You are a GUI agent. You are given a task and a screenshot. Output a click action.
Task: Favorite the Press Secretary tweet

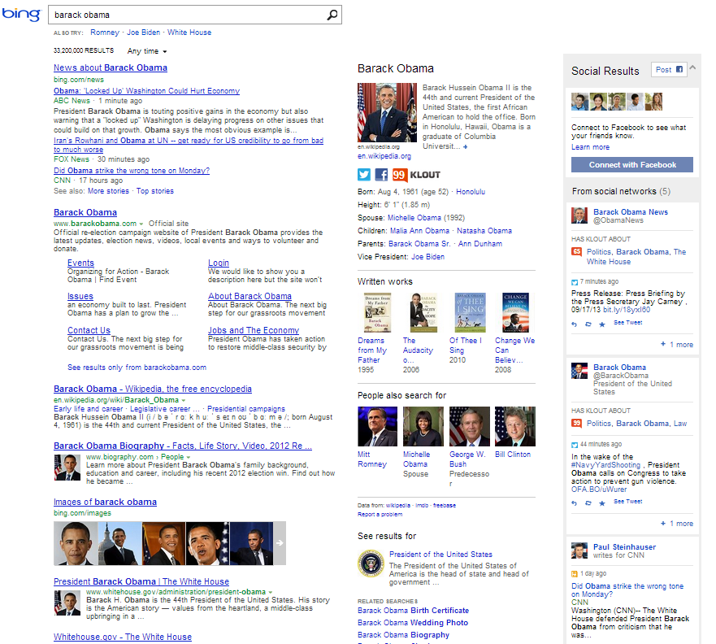(x=602, y=324)
